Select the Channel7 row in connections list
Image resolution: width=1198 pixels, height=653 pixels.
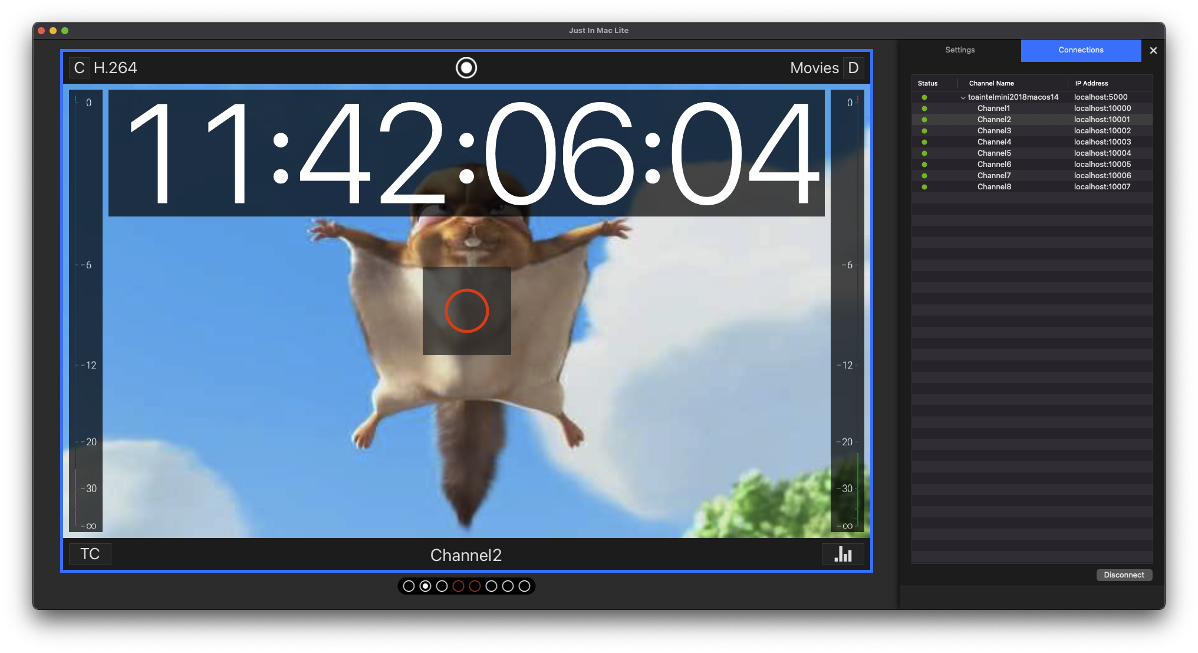(1032, 176)
